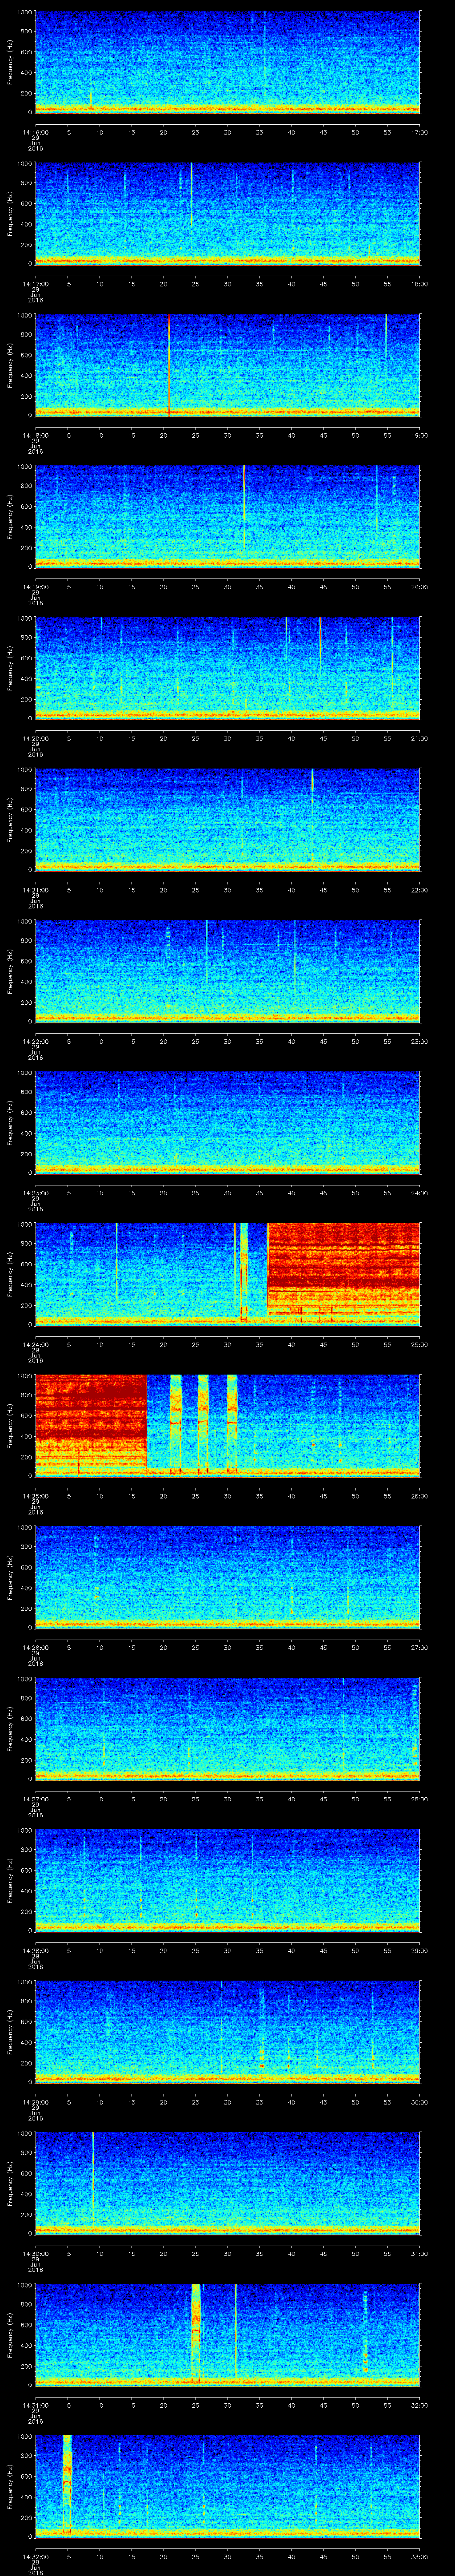This screenshot has width=455, height=2576.
Task: Click the 33:00 end time label
Action: click(x=419, y=2556)
